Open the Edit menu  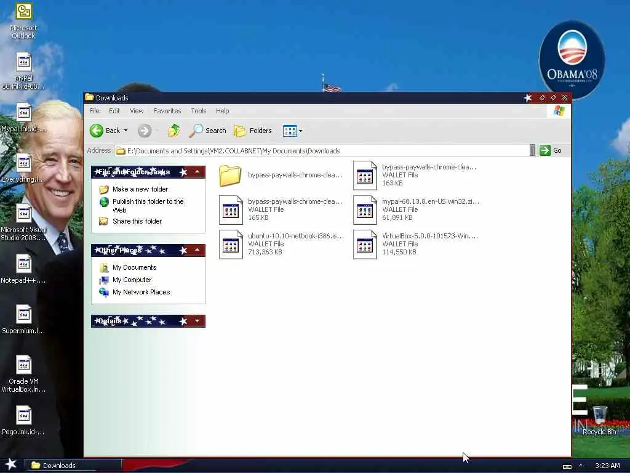[114, 111]
